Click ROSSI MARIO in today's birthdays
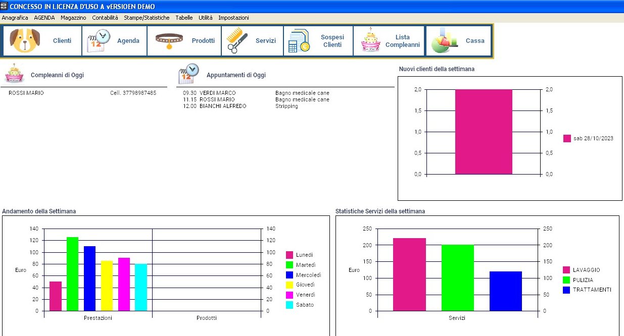 click(26, 93)
